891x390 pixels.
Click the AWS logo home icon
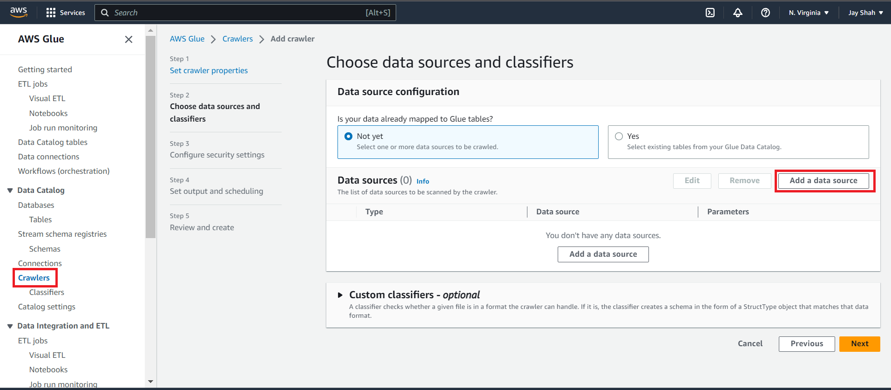point(19,13)
